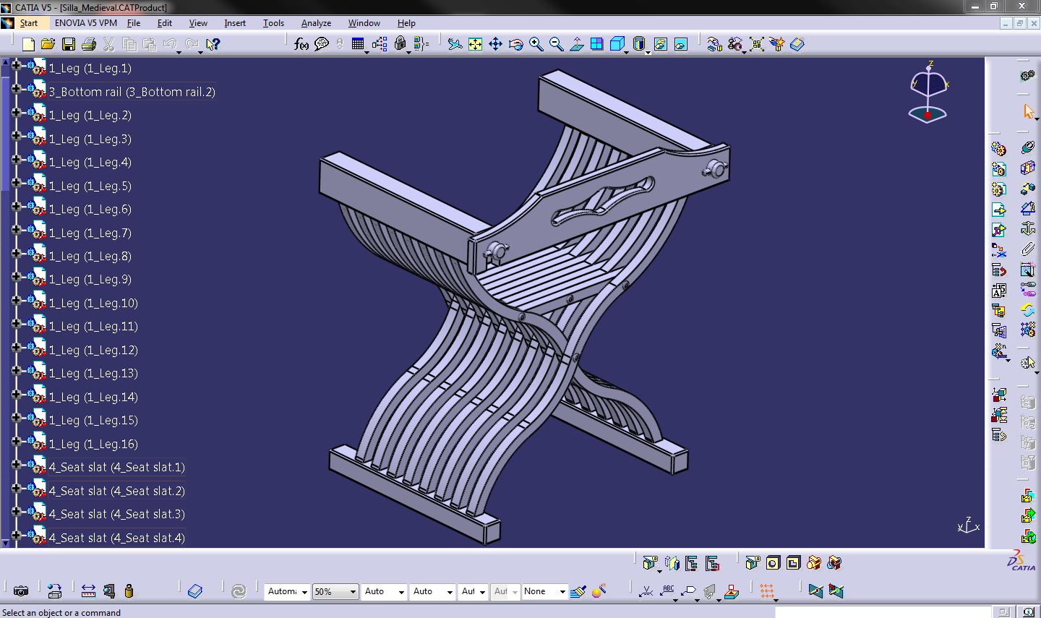Open the Window menu

pyautogui.click(x=364, y=23)
